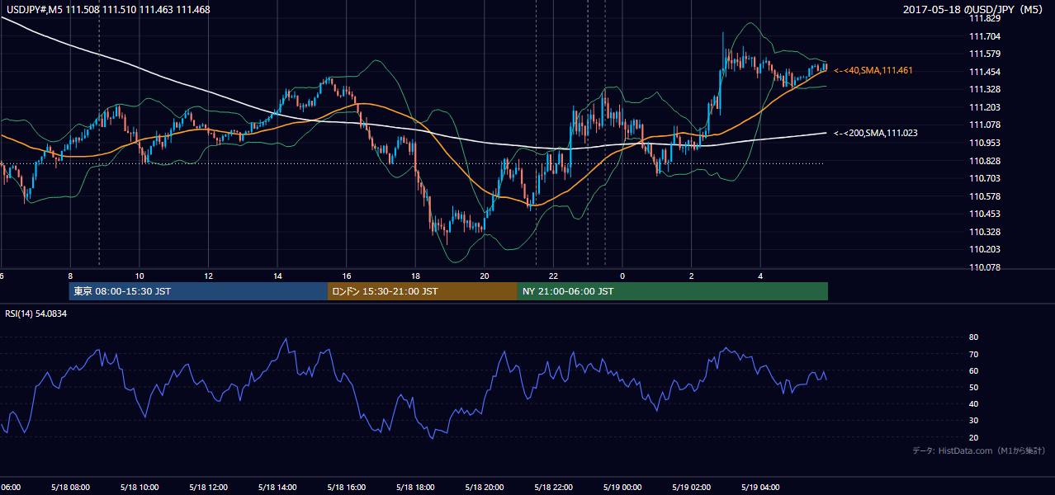
Task: Click the 5/18 16:00 timestamp on the bottom axis
Action: (347, 487)
